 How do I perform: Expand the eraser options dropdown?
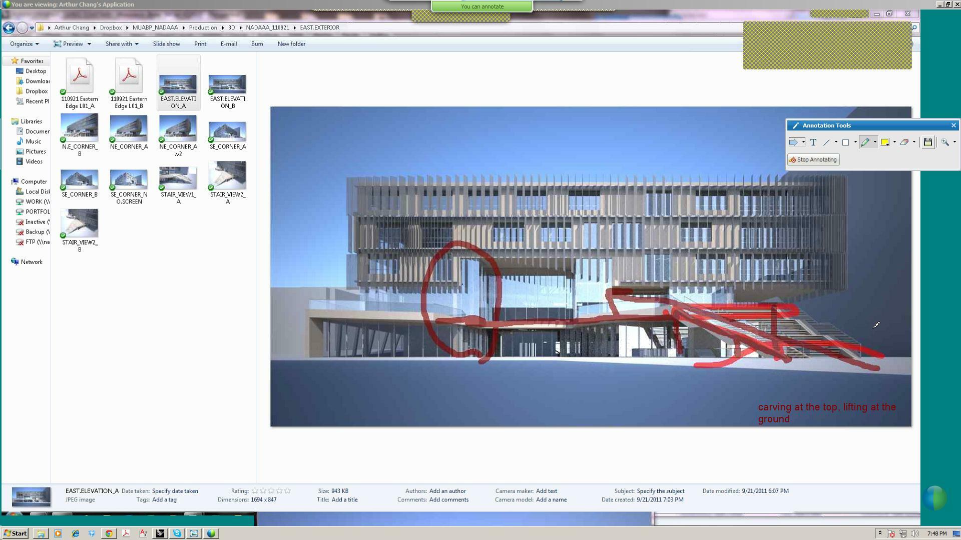(914, 142)
